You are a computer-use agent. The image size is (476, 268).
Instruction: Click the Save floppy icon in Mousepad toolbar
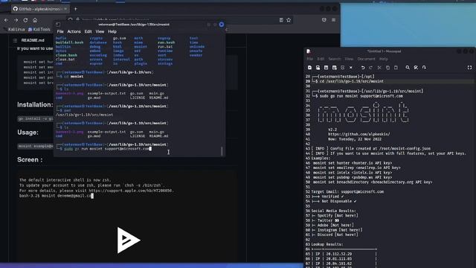coord(326,68)
